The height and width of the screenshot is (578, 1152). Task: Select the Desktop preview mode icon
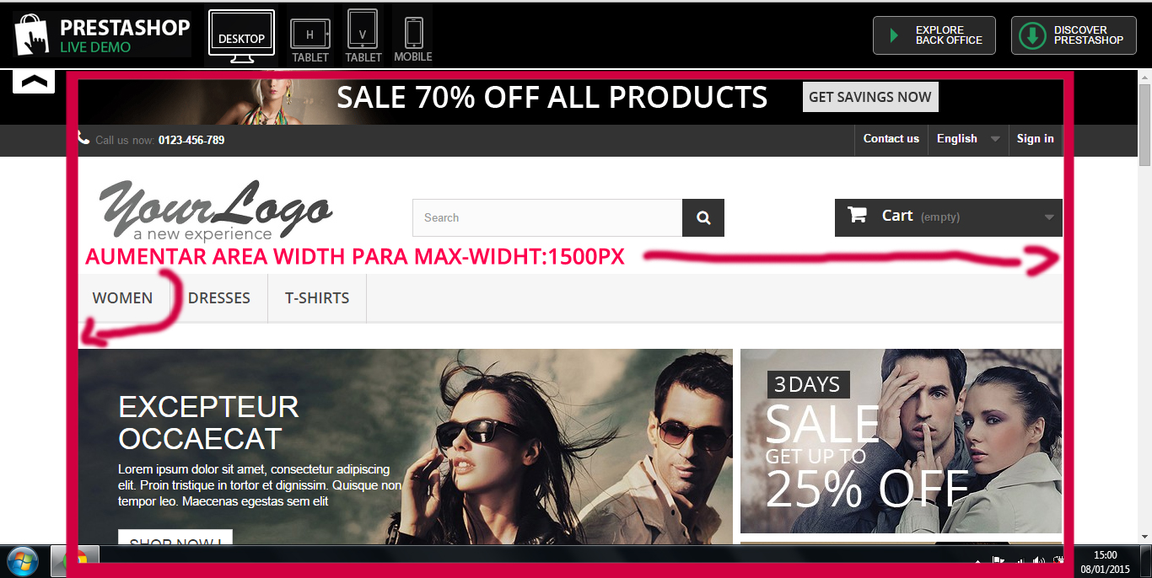coord(241,37)
